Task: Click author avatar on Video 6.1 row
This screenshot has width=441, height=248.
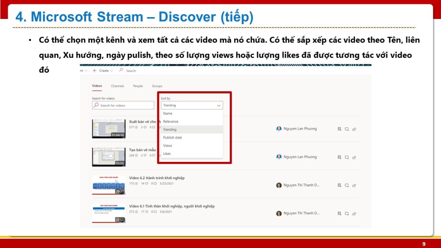Action: tap(279, 214)
